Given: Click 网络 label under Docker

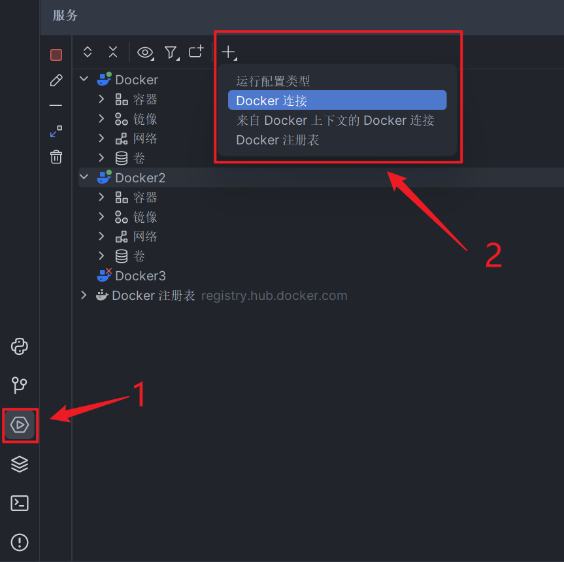Looking at the screenshot, I should [145, 139].
